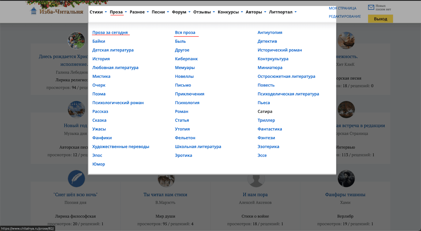421x231 pixels.
Task: Expand the Стихи menu arrow
Action: pos(106,12)
